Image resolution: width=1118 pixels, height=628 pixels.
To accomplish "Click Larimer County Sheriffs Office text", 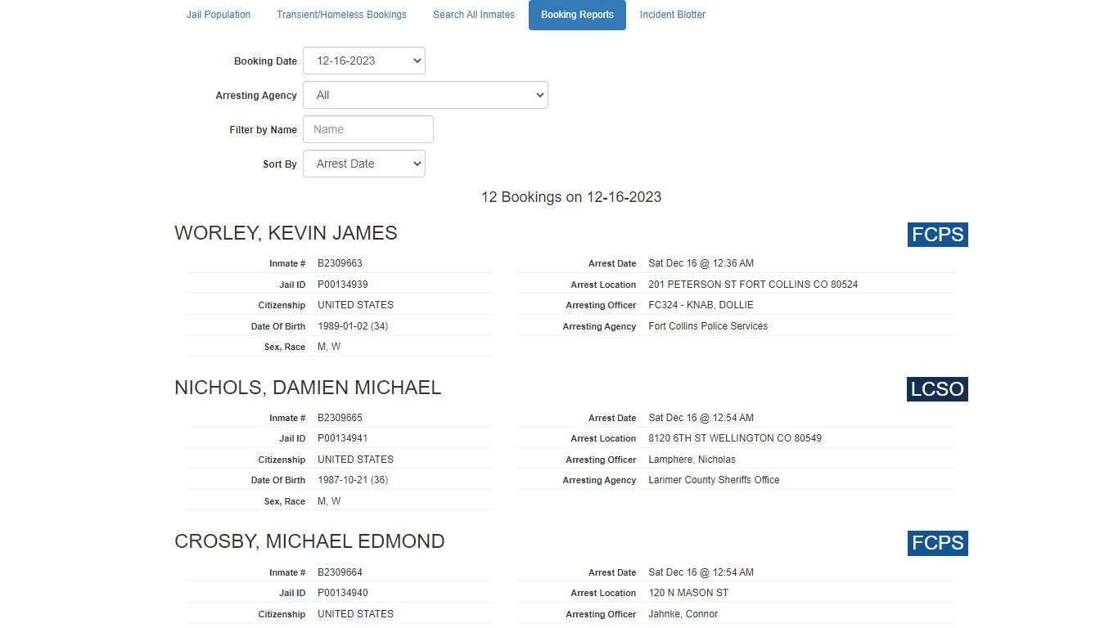I will point(714,480).
